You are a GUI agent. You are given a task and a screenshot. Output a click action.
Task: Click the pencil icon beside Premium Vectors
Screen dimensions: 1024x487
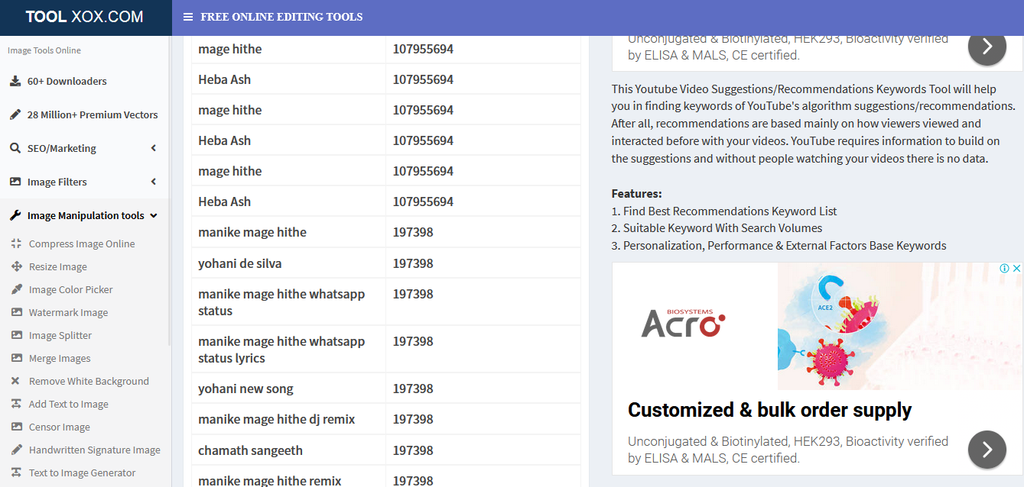click(15, 114)
